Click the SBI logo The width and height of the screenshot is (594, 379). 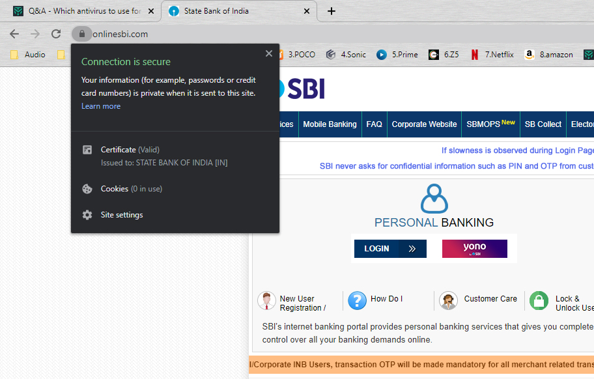302,89
